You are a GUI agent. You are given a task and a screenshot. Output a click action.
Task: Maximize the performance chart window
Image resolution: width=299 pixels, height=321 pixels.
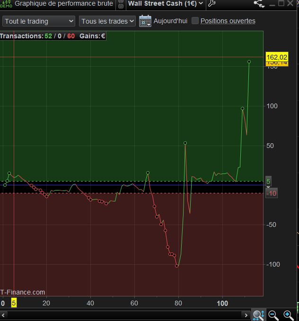[281, 3]
